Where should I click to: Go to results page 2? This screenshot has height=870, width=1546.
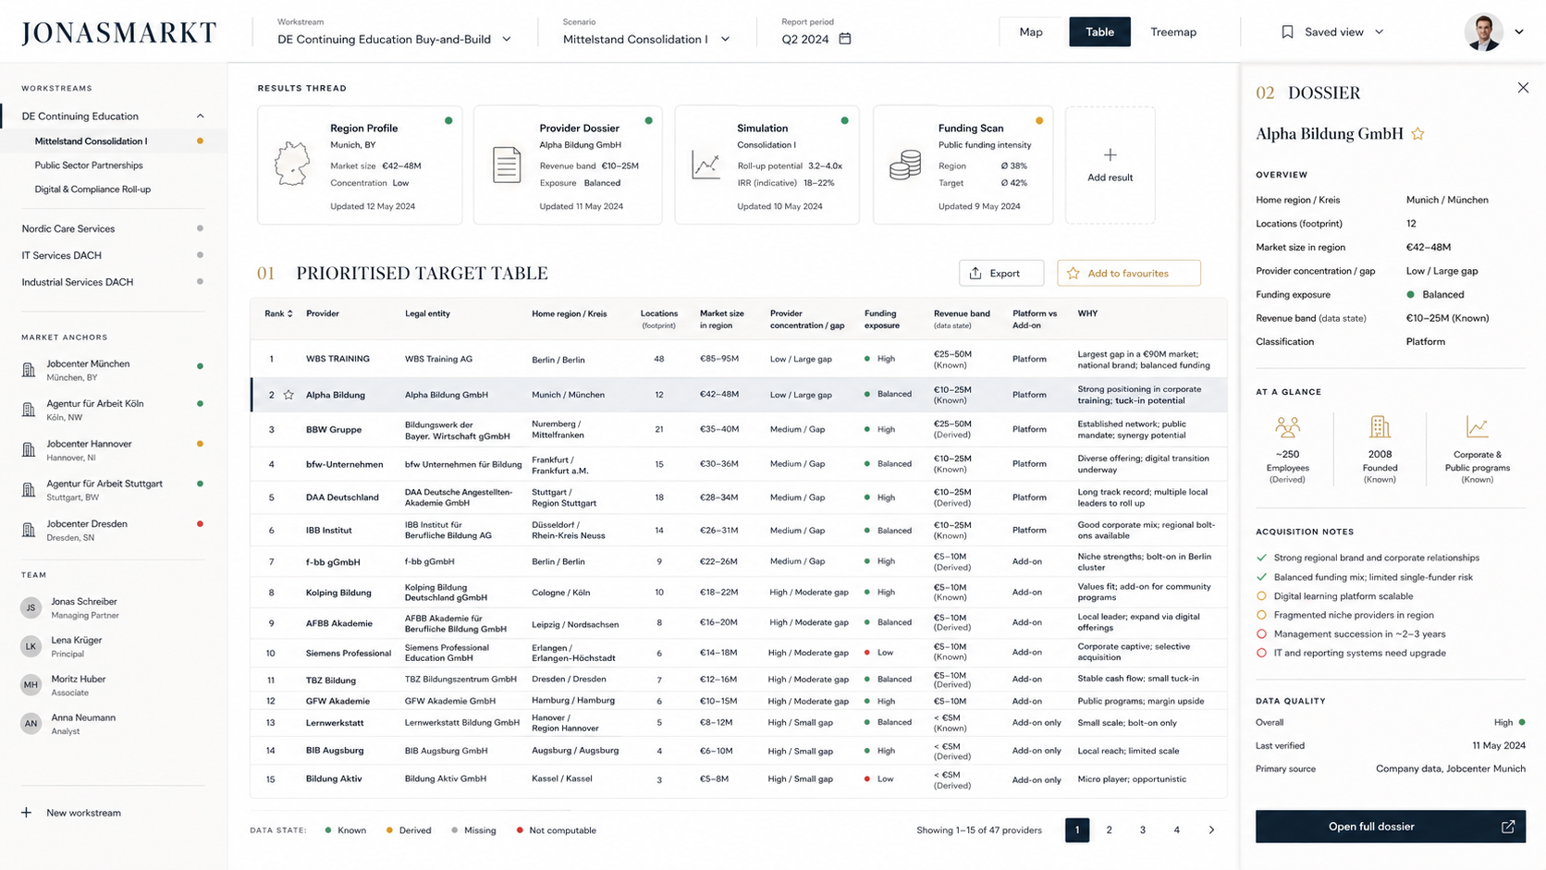pyautogui.click(x=1110, y=830)
